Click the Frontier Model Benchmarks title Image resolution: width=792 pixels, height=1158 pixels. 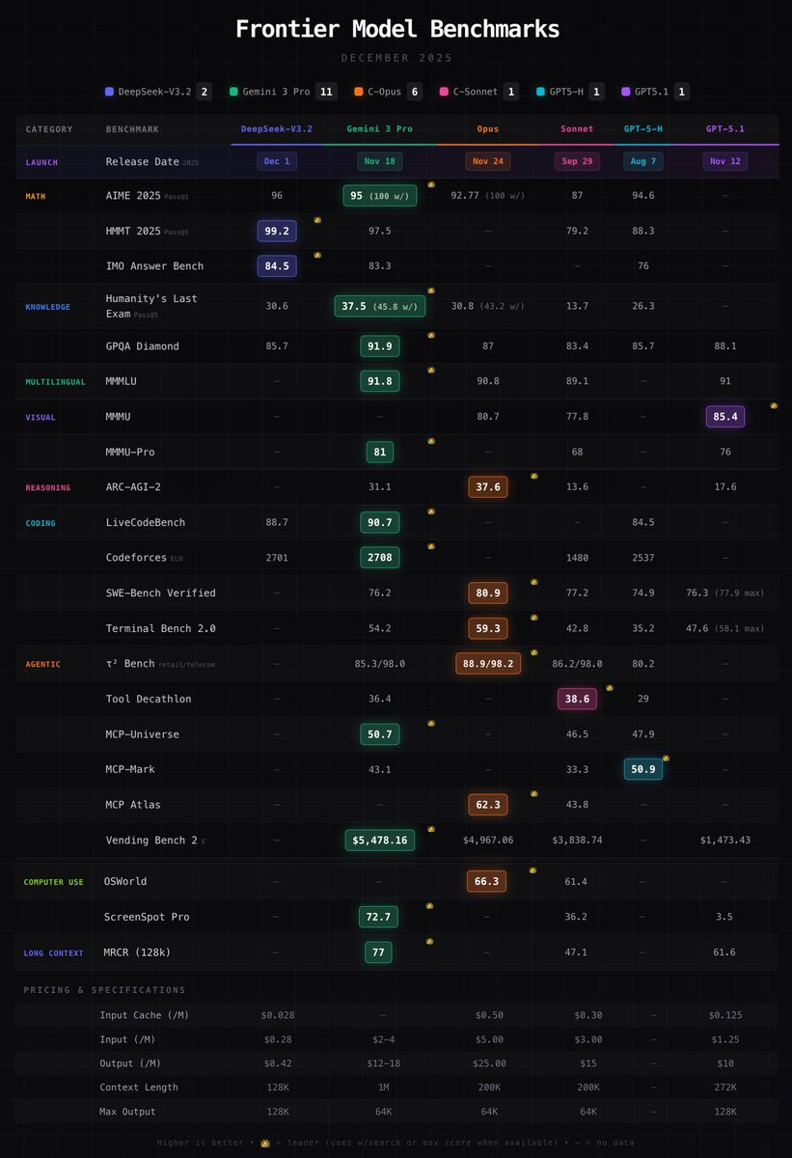coord(396,29)
